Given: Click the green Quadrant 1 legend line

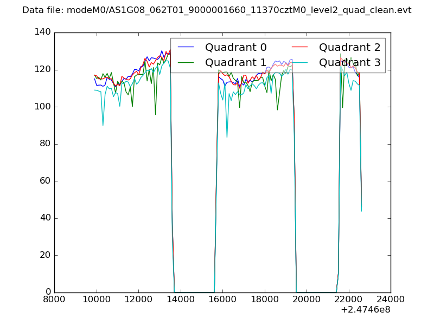Looking at the screenshot, I should click(x=186, y=63).
